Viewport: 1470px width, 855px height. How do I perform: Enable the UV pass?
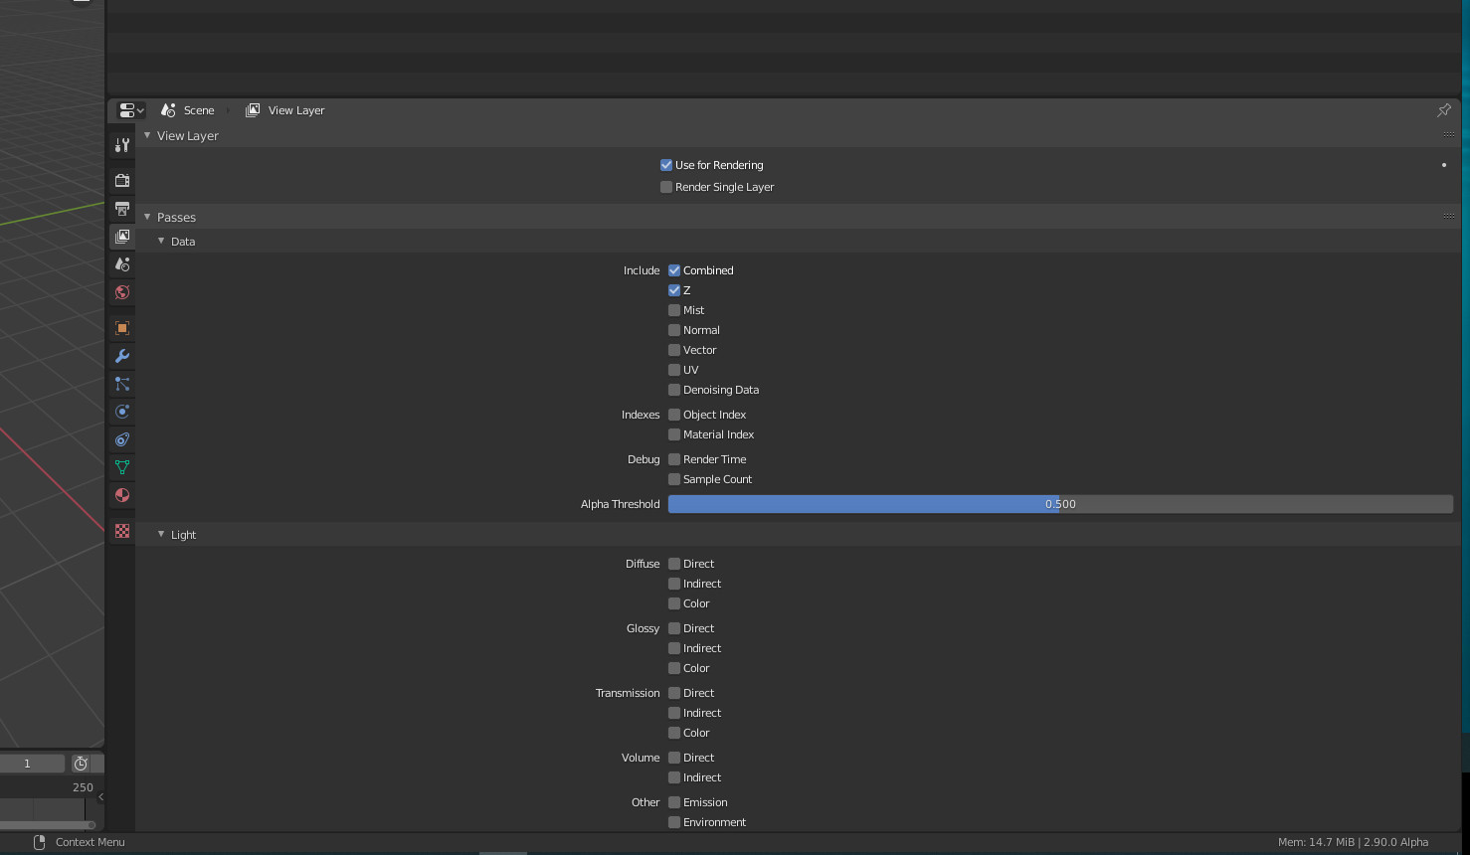pos(674,370)
